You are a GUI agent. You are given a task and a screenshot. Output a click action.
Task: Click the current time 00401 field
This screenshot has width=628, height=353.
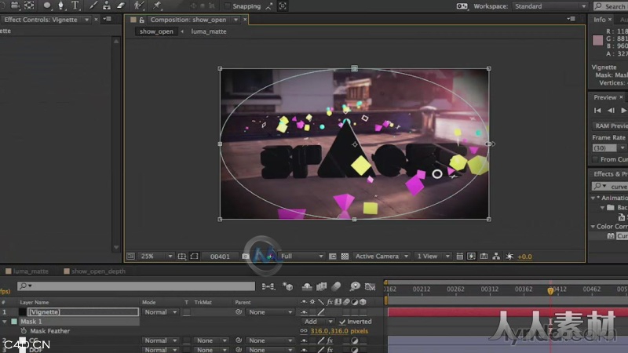(x=220, y=257)
